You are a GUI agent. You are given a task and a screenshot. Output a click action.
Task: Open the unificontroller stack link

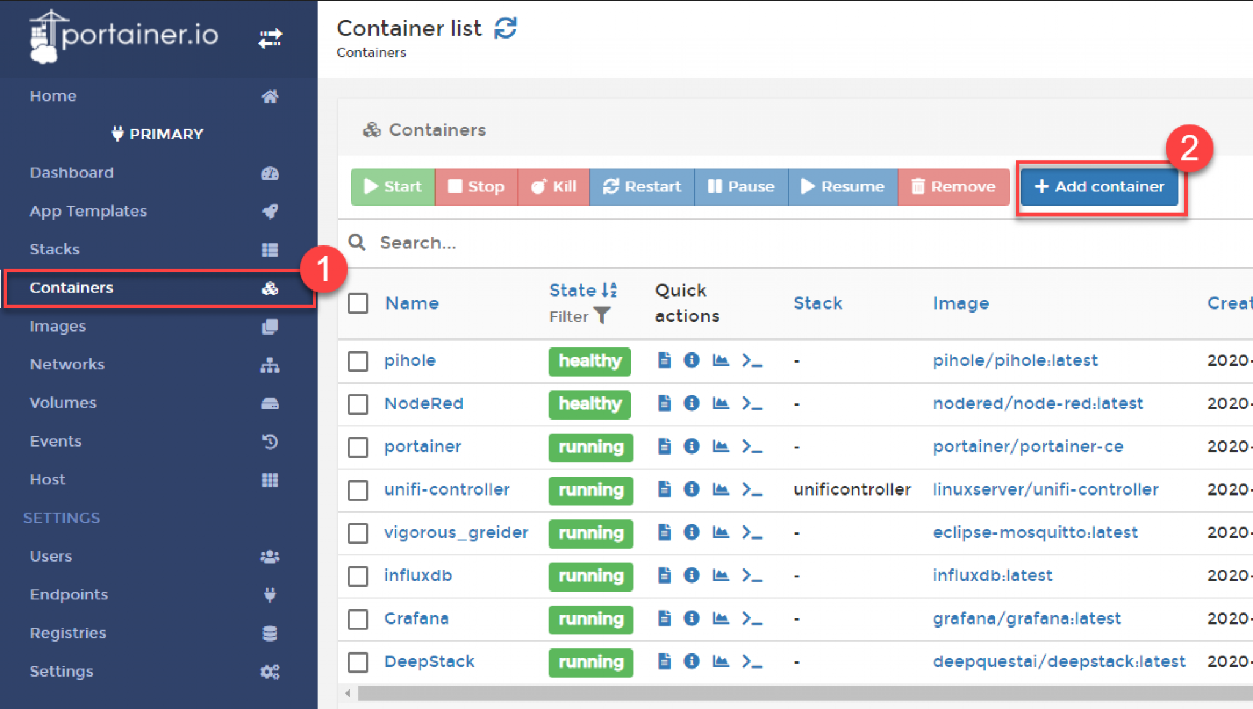(x=852, y=489)
